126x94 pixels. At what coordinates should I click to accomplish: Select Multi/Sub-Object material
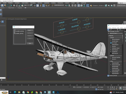(116, 48)
